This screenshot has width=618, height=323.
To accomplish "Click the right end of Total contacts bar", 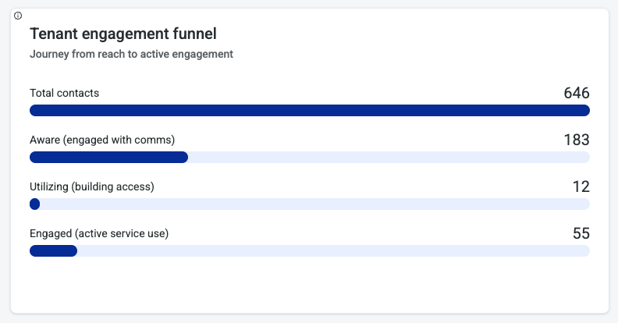I will pos(584,111).
